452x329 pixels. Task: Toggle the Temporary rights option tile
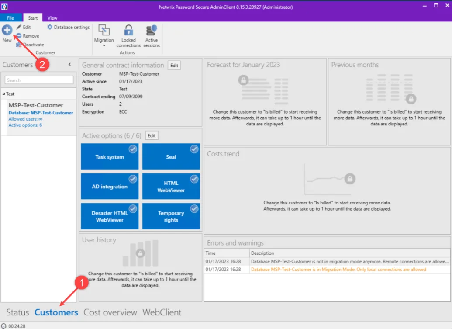point(171,216)
